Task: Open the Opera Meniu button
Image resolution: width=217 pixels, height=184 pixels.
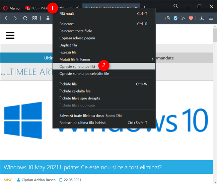Action: pyautogui.click(x=11, y=8)
